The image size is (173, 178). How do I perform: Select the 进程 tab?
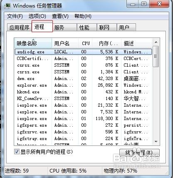42,26
